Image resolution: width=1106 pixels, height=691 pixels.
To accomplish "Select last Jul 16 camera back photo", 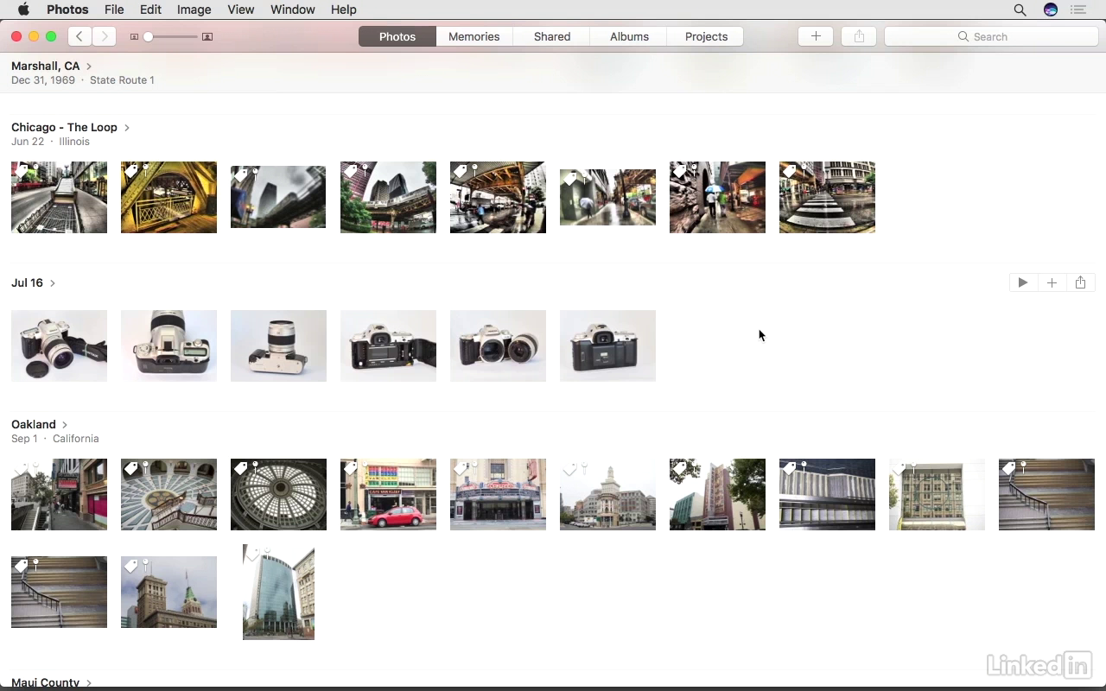I will point(607,345).
